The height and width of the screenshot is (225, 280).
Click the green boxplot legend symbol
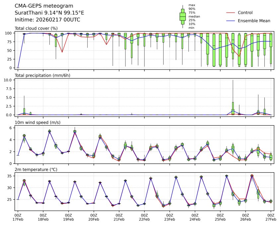pyautogui.click(x=182, y=17)
